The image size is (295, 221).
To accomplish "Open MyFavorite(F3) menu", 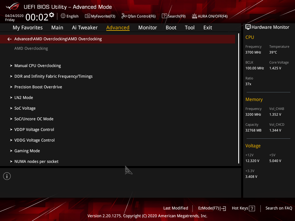I will pos(103,16).
